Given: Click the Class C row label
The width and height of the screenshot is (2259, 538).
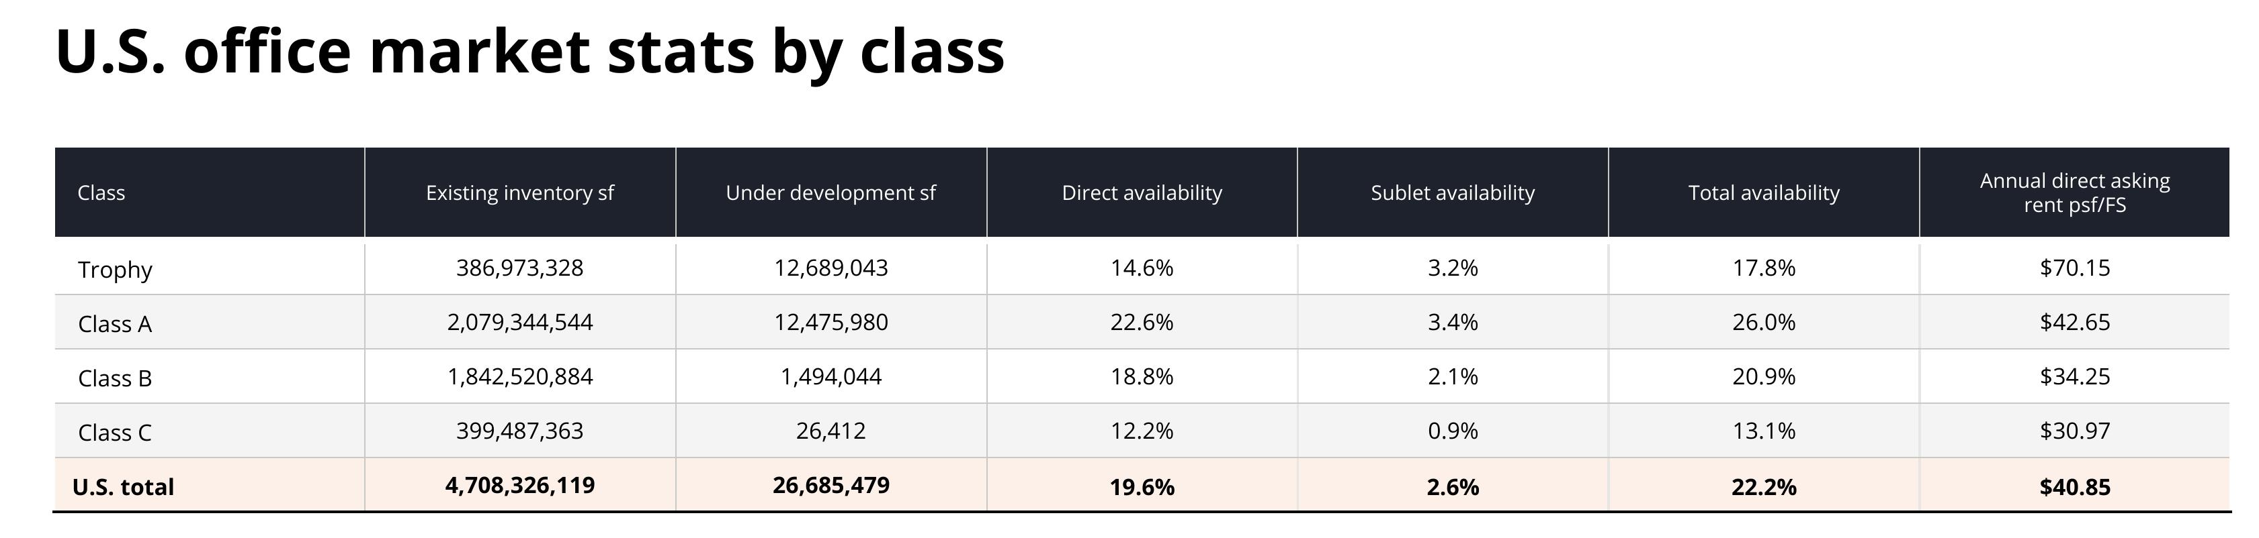Looking at the screenshot, I should click(115, 432).
